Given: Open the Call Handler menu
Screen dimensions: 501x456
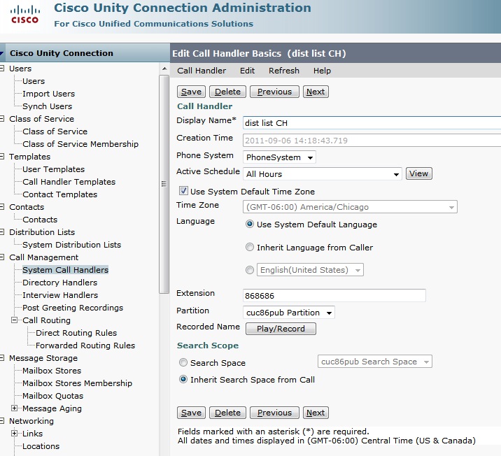Looking at the screenshot, I should pos(202,71).
